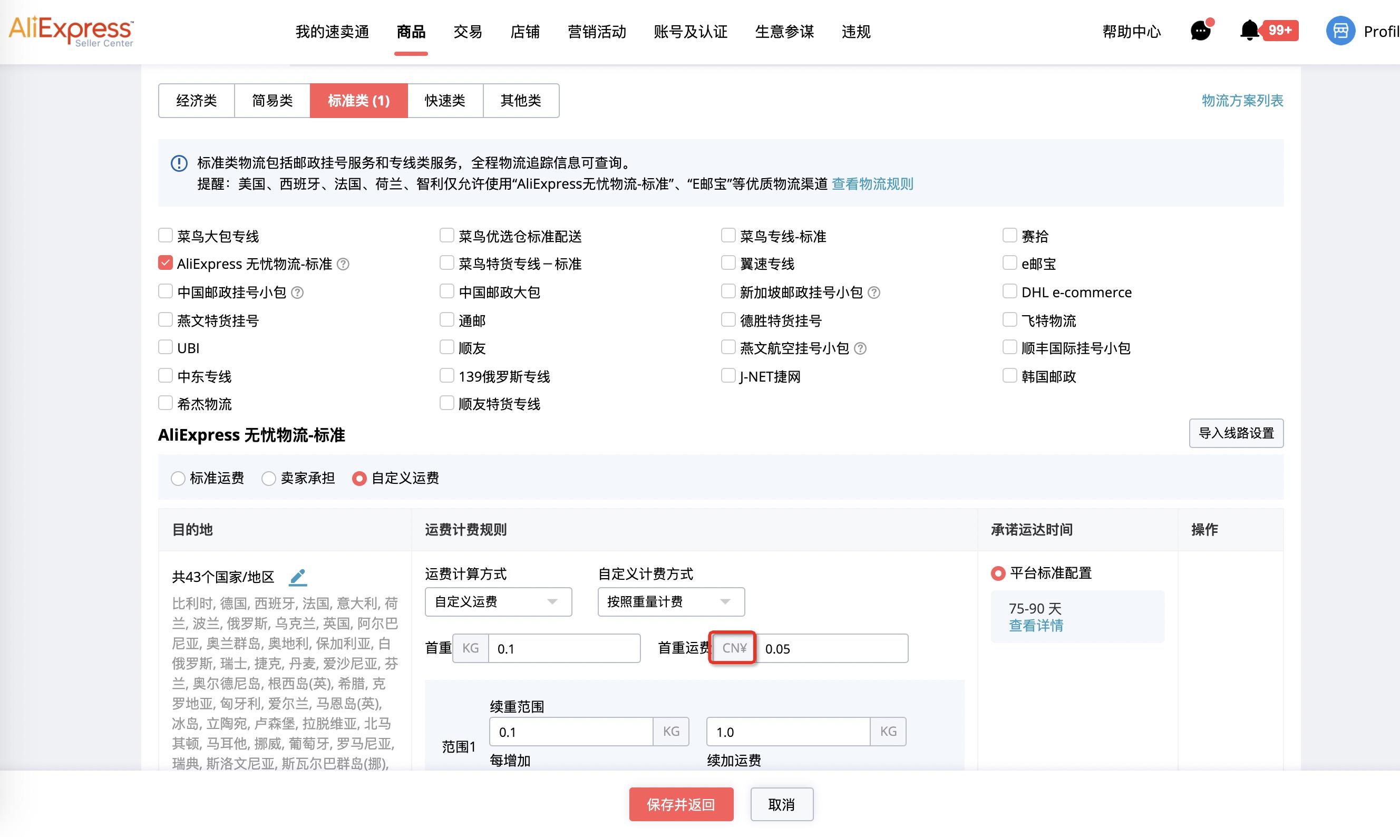Screen dimensions: 1400x837
Task: Open the tooltip icon beside 中国邮政挂号小包
Action: pos(299,292)
